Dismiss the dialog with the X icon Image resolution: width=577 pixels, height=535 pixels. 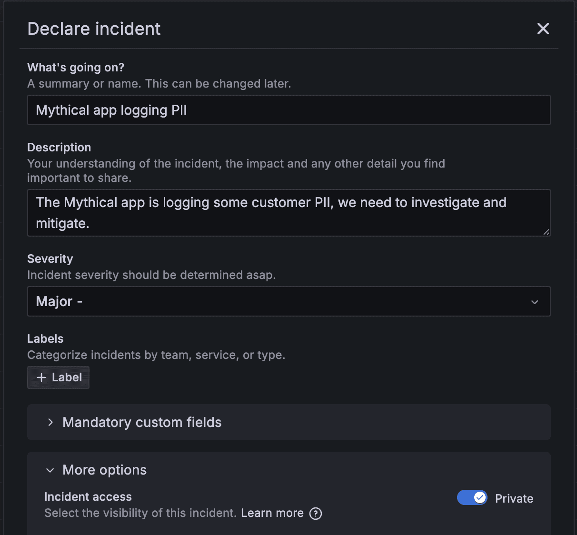pos(543,29)
